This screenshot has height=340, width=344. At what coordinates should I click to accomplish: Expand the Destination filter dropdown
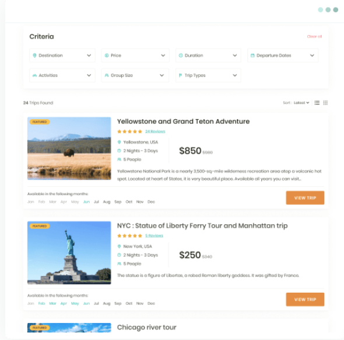[62, 55]
